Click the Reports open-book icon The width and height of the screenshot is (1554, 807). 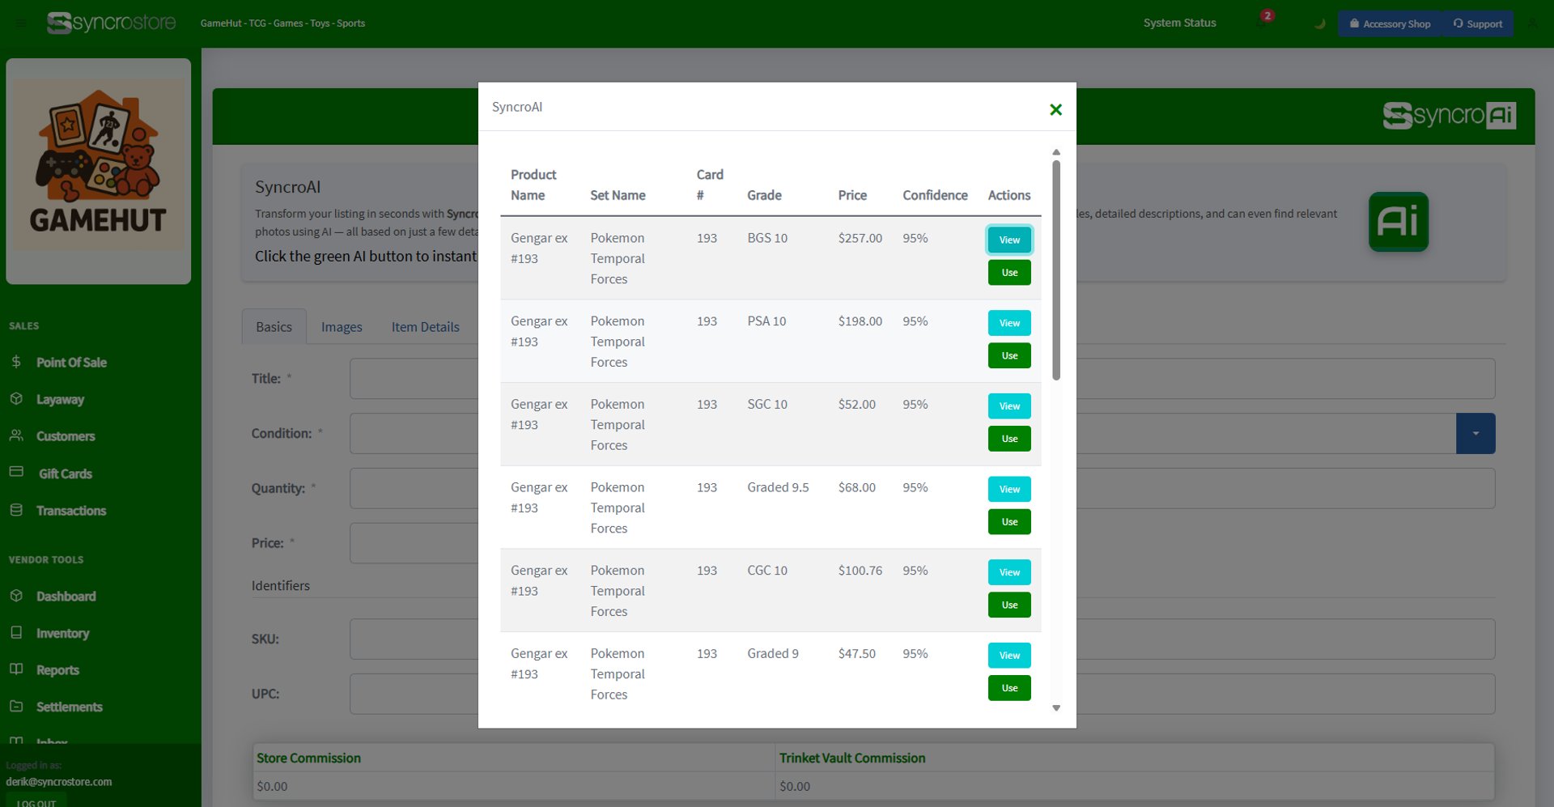click(x=16, y=669)
